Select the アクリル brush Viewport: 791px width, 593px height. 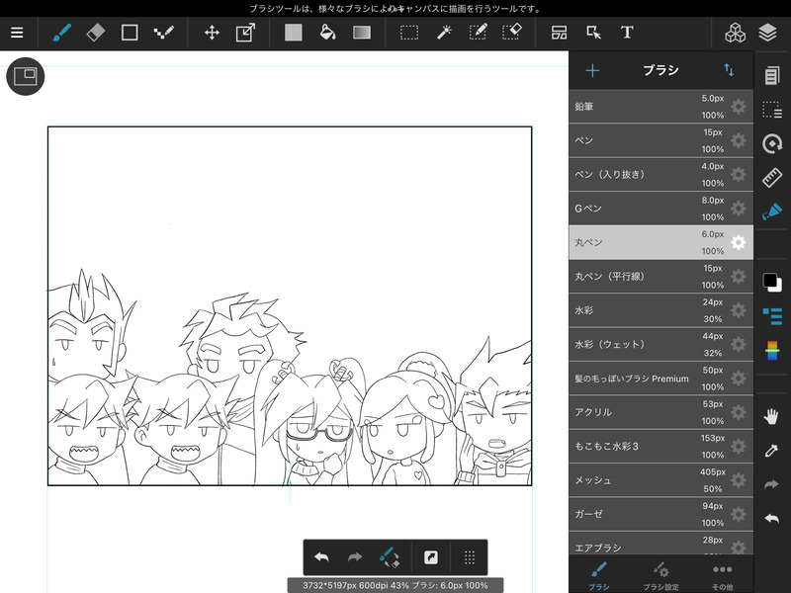[660, 412]
